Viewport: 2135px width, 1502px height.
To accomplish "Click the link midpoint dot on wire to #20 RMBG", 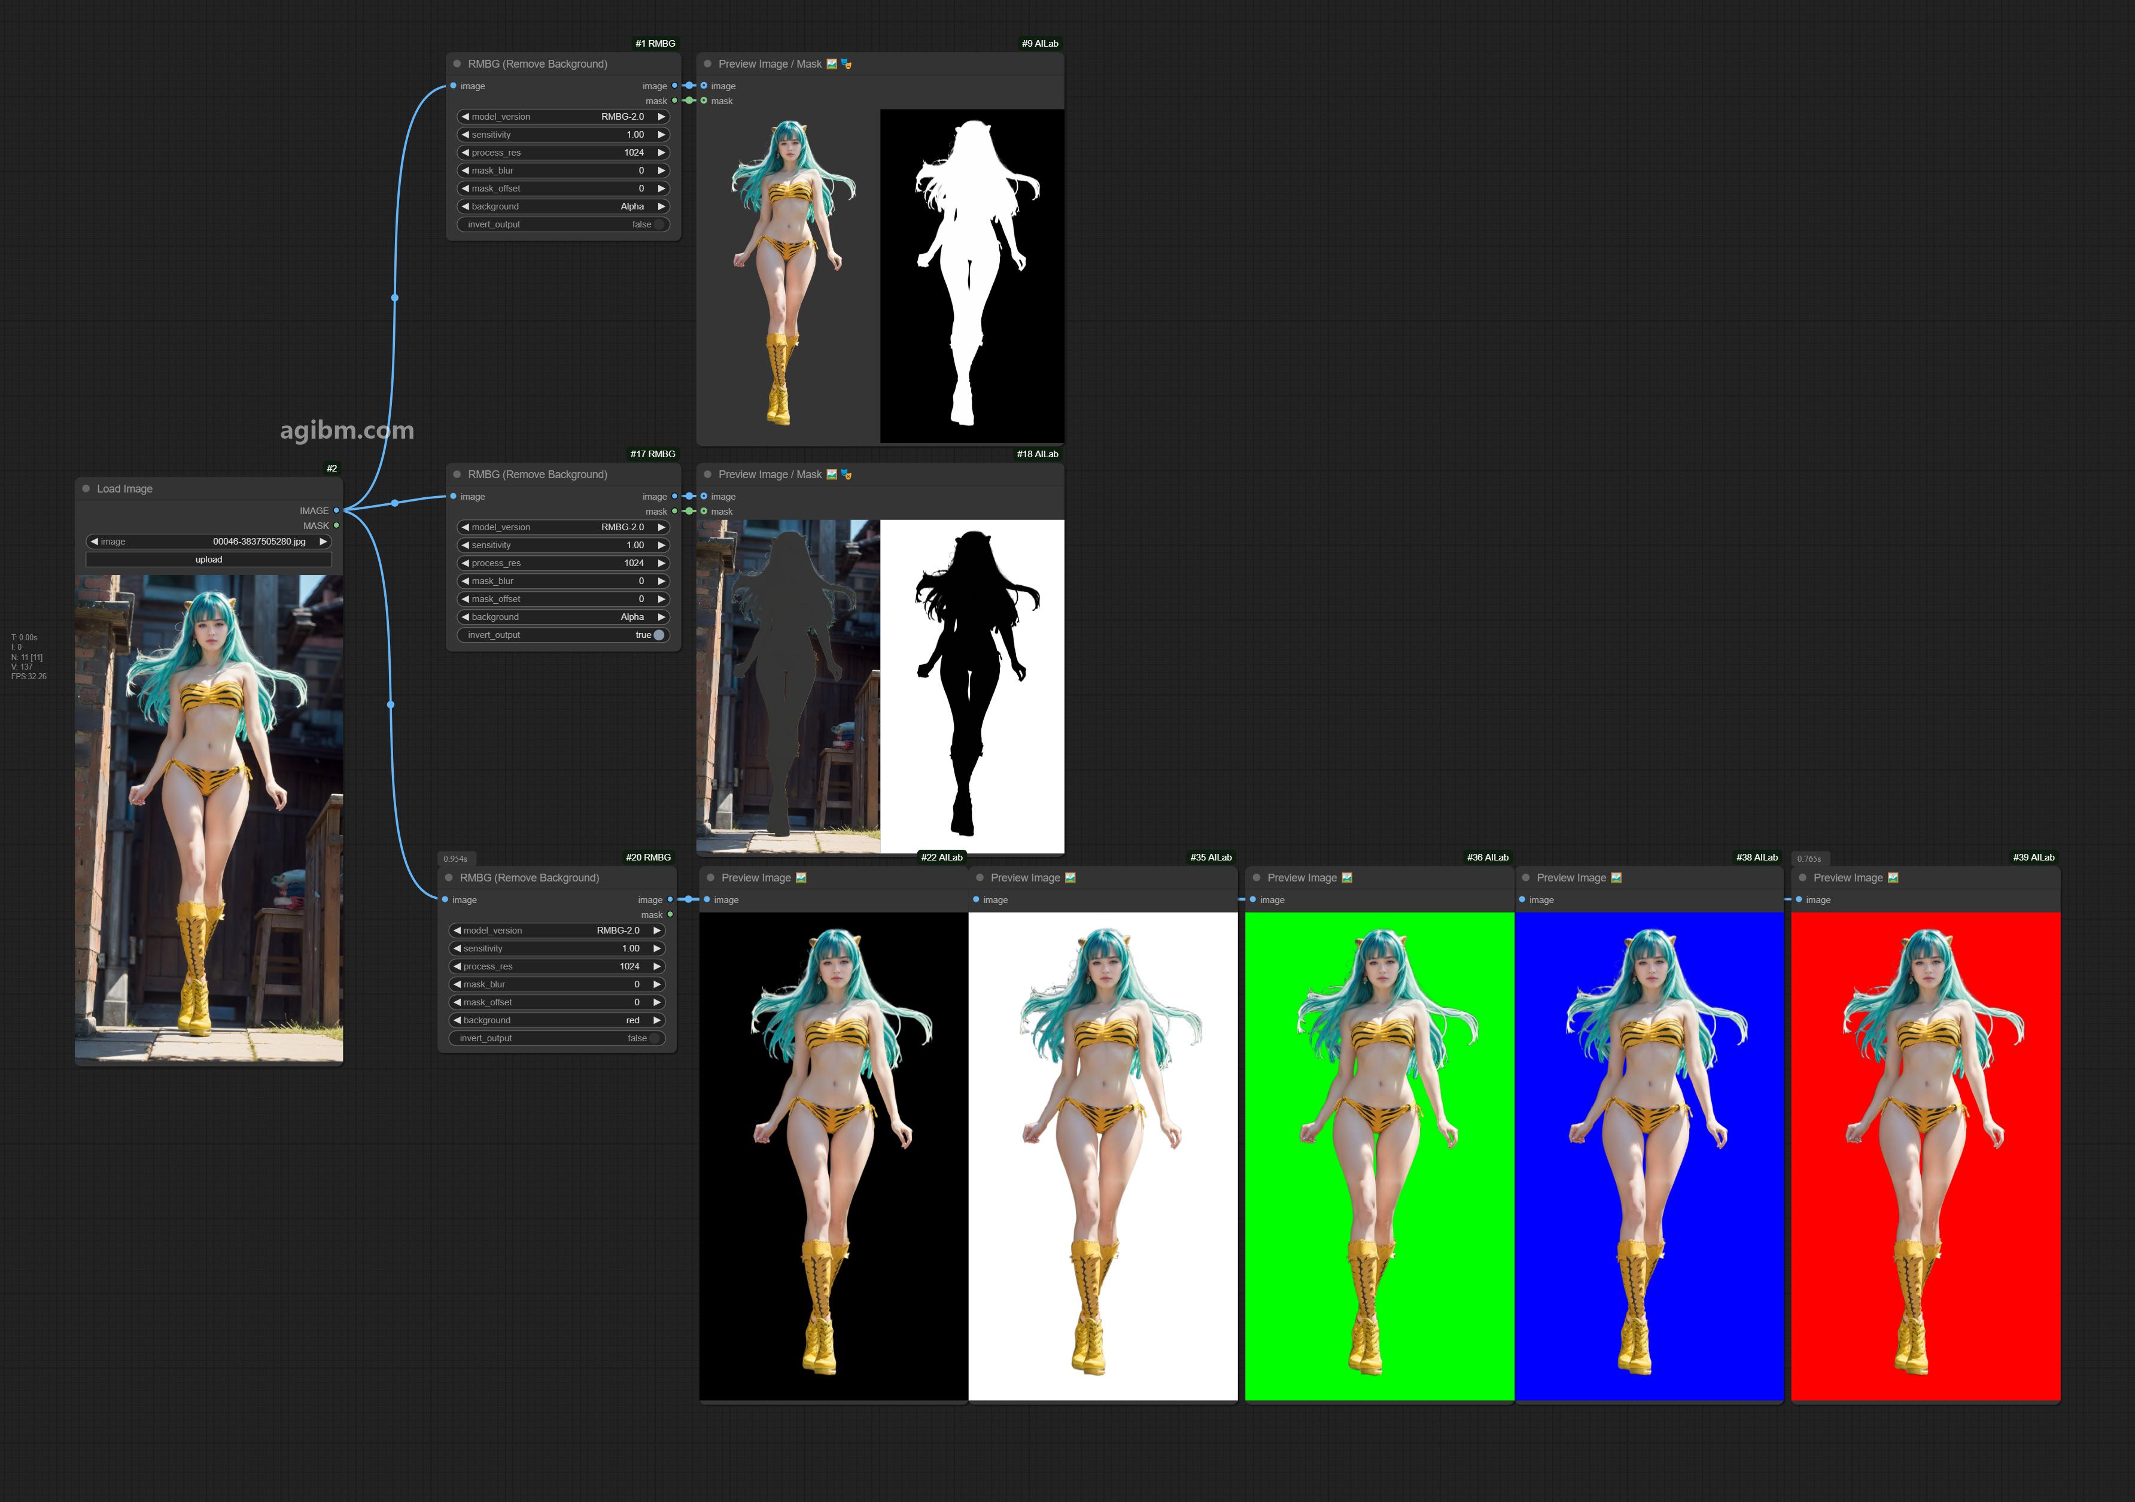I will point(391,705).
